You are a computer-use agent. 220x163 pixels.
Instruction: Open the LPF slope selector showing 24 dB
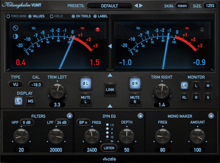click(x=62, y=123)
